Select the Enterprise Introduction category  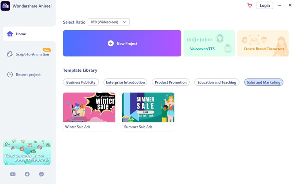pyautogui.click(x=125, y=82)
